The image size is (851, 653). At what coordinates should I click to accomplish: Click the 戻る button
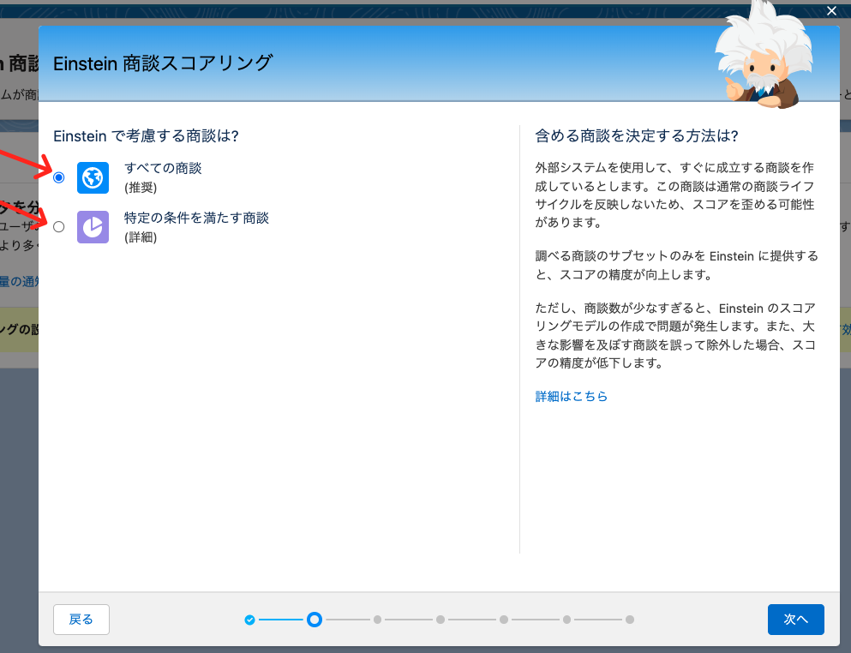click(81, 620)
